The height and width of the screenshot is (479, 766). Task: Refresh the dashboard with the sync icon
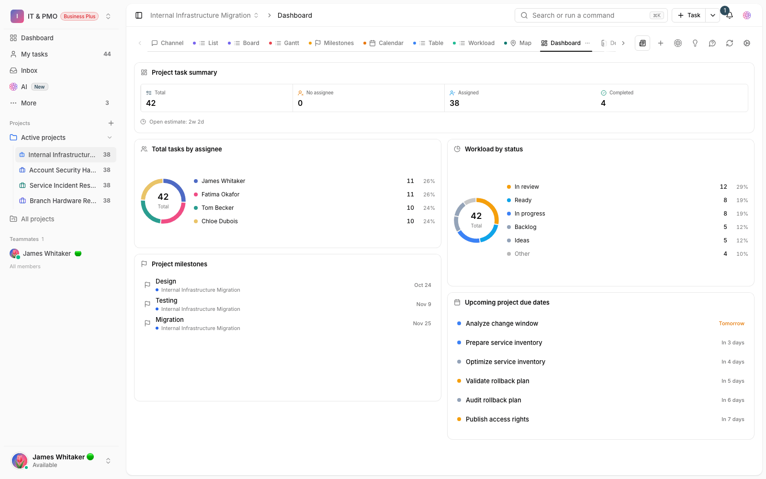pos(730,43)
